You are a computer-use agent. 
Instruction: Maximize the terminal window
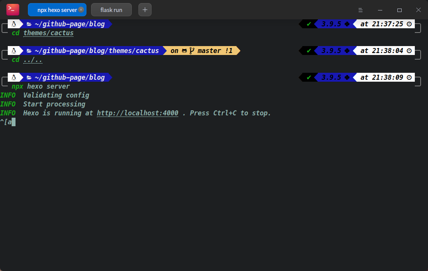[399, 10]
